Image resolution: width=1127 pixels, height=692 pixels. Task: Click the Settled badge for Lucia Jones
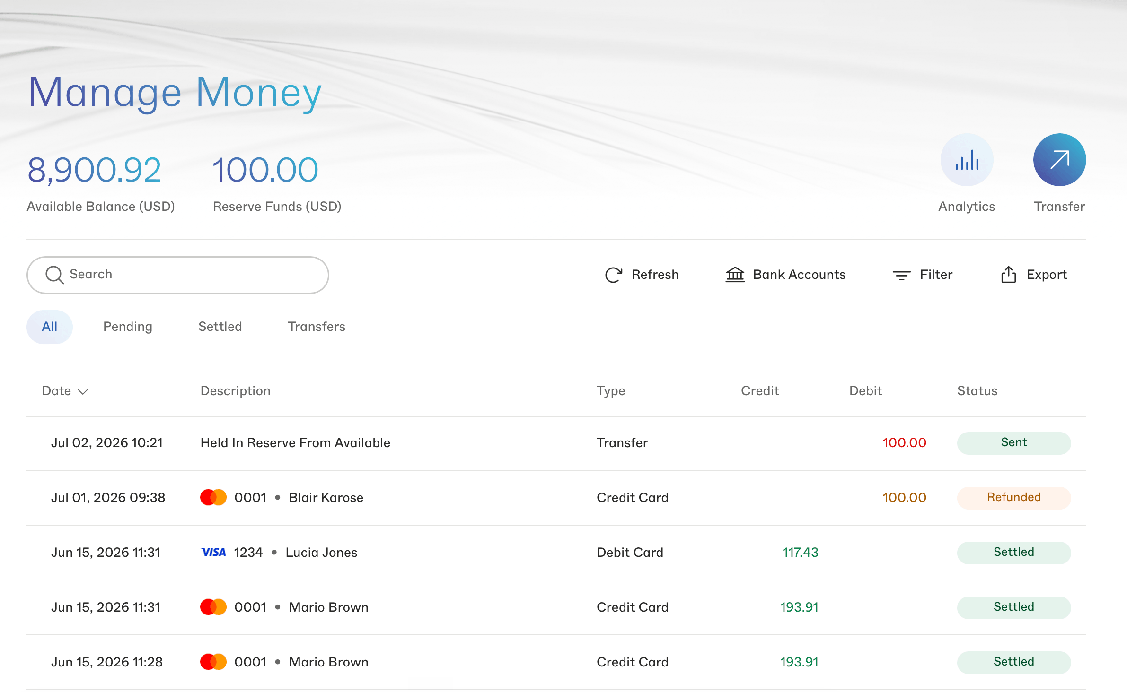(1014, 553)
